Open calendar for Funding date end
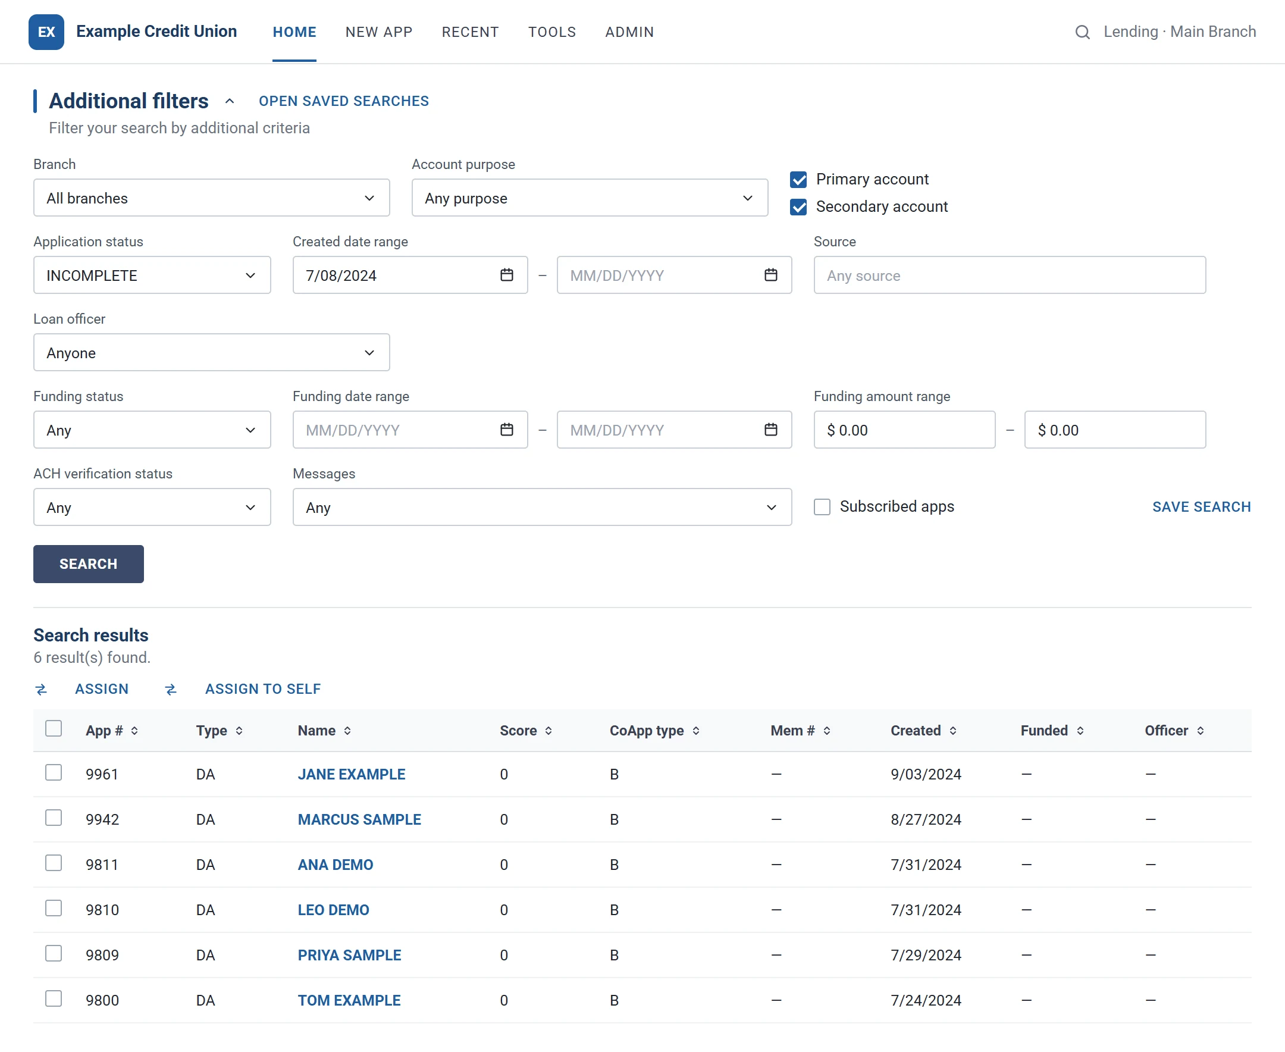Screen dimensions: 1285x1052 coord(770,430)
